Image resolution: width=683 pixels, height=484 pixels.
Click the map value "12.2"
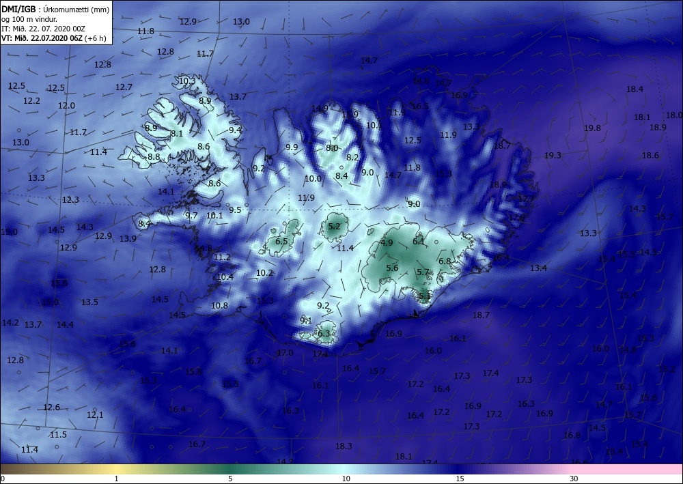click(32, 101)
